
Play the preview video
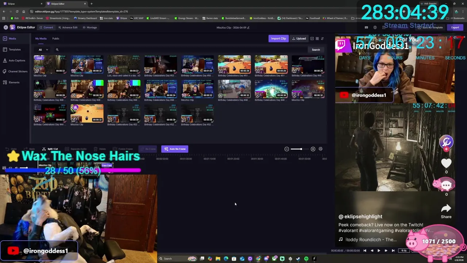point(379,251)
